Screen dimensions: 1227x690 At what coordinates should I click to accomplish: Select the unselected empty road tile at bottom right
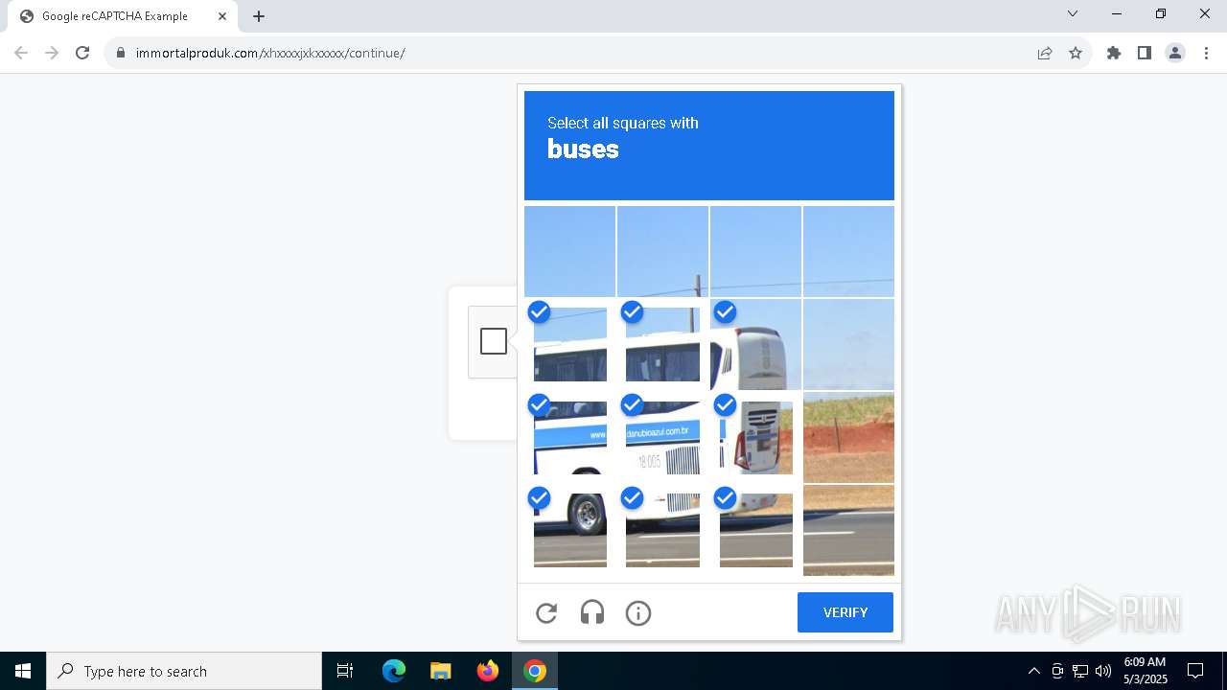pos(848,530)
